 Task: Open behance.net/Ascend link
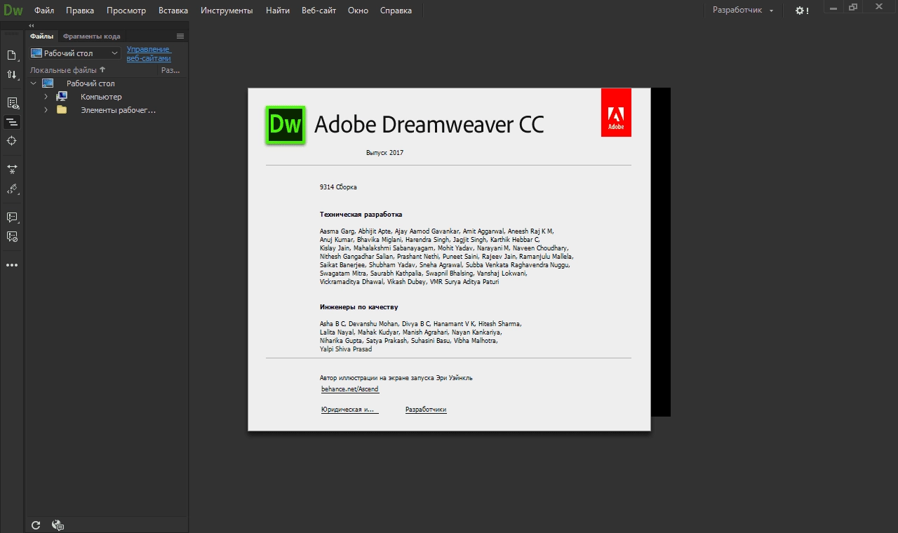click(350, 389)
